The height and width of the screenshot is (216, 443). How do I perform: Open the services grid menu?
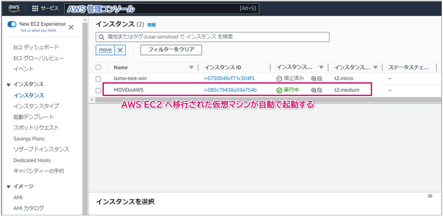point(35,8)
